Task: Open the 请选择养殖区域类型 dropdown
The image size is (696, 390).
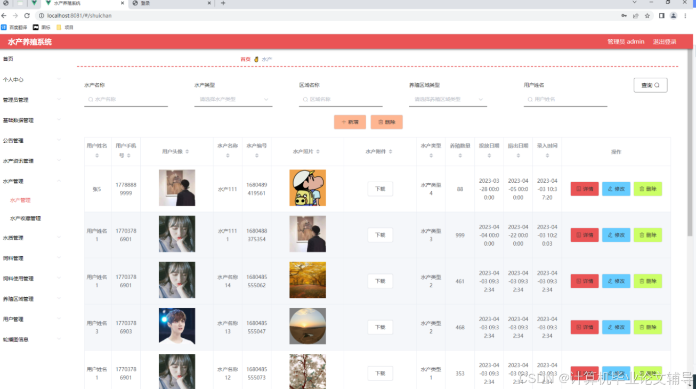Action: 448,100
